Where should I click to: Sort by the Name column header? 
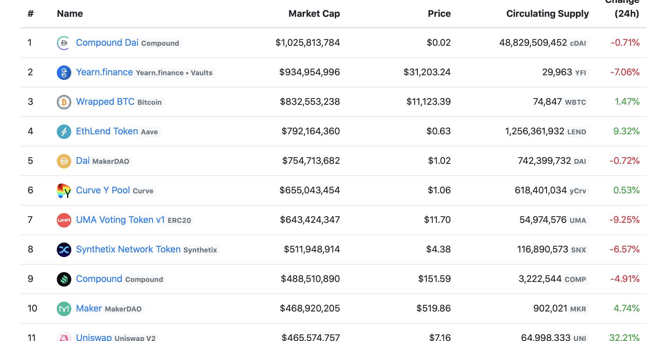coord(70,14)
